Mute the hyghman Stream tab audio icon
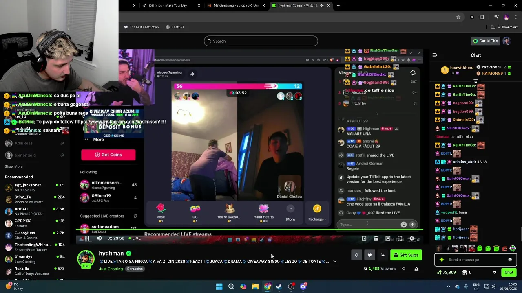 coord(322,5)
